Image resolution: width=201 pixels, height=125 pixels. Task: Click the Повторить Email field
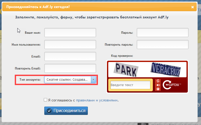click(70, 68)
